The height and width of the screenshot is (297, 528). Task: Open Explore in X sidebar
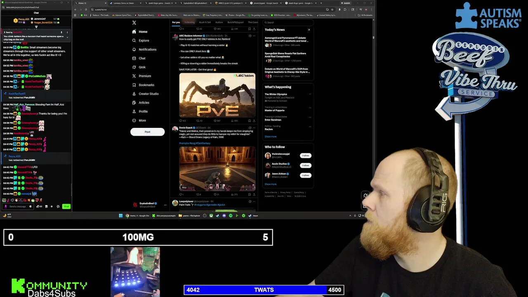pyautogui.click(x=140, y=40)
